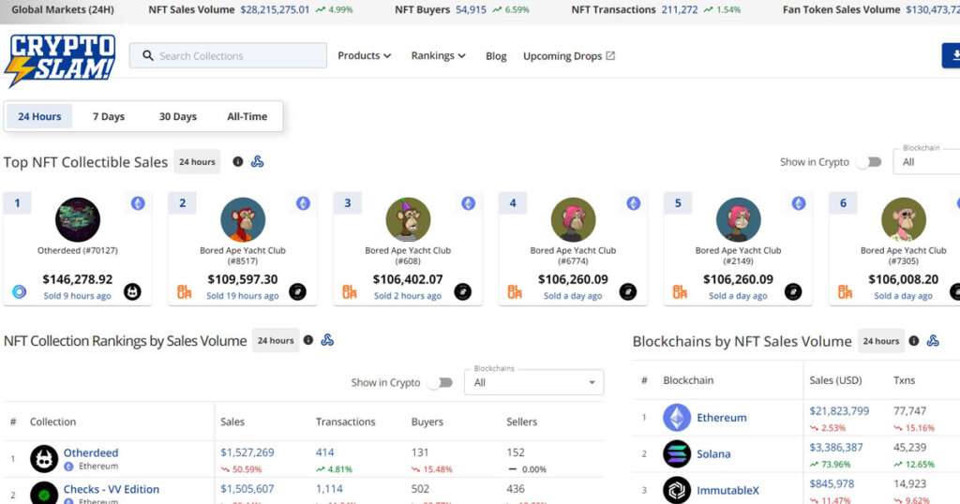Click webhook icon beside NFT Collection Rankings
This screenshot has height=504, width=960.
(x=327, y=340)
